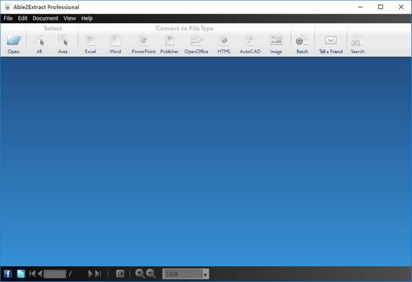This screenshot has width=412, height=282.
Task: Choose the Area selection tool
Action: click(62, 42)
